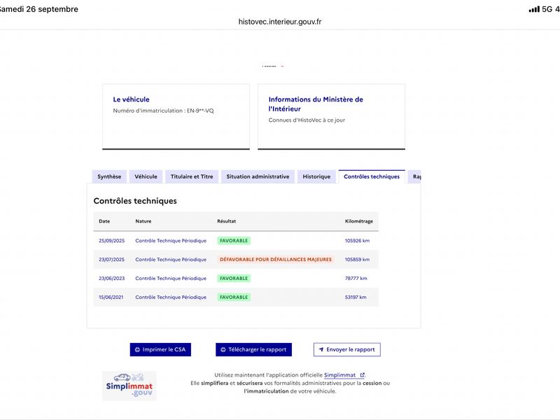
Task: Click the histovec.interieur.gouv.fr address bar
Action: 280,22
